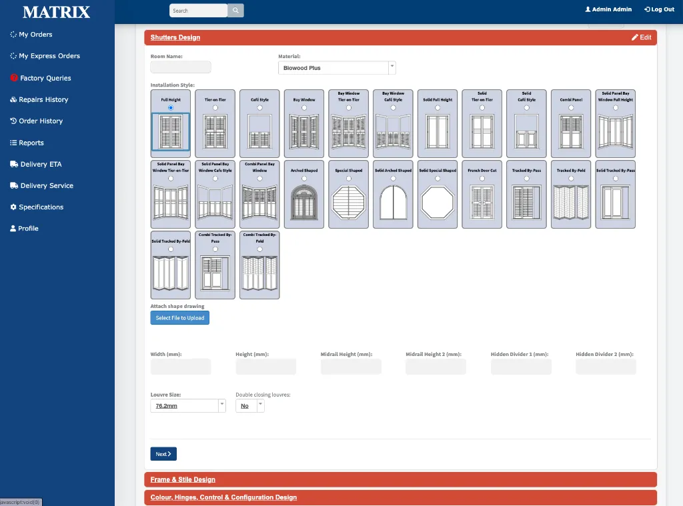This screenshot has height=506, width=683.
Task: Click the Width (mm) input field
Action: [x=181, y=367]
